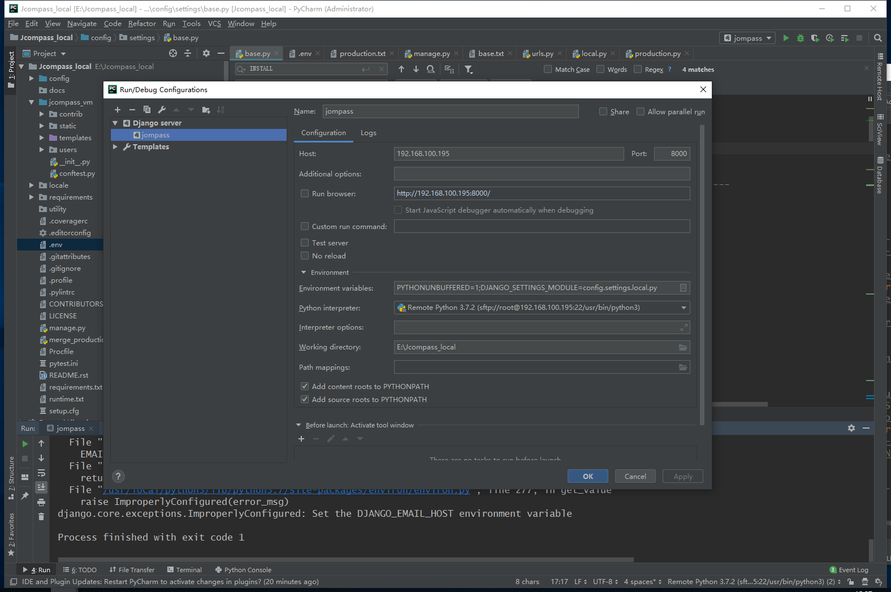Open the Refactor menu
This screenshot has width=891, height=592.
pyautogui.click(x=142, y=24)
